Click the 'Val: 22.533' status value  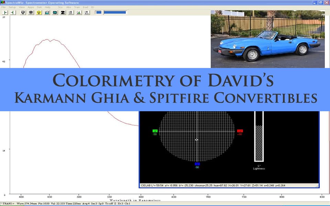[x=58, y=204]
